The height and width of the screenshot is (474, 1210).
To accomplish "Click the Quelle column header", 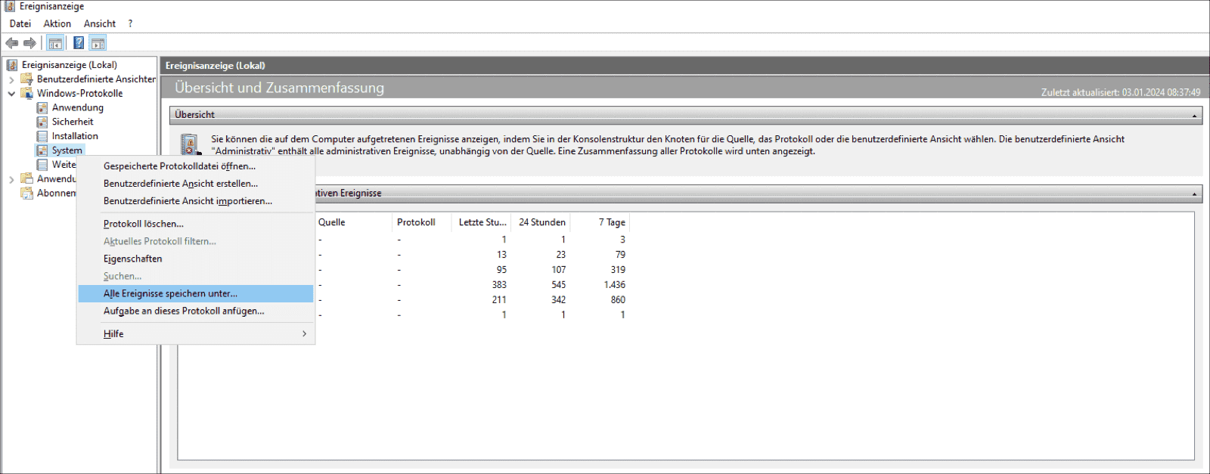I will (353, 222).
